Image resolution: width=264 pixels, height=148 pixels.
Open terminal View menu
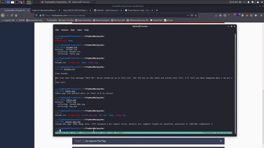(x=79, y=30)
